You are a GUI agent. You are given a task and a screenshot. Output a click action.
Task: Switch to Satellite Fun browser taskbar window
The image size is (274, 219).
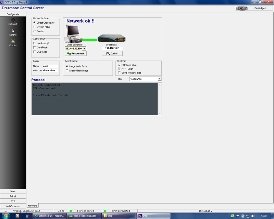[x=50, y=216]
